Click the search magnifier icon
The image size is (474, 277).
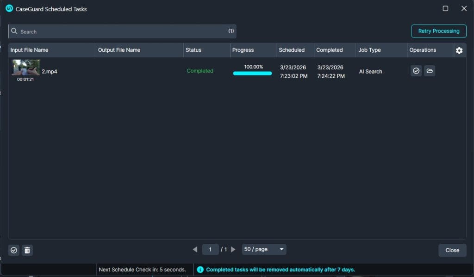(14, 31)
